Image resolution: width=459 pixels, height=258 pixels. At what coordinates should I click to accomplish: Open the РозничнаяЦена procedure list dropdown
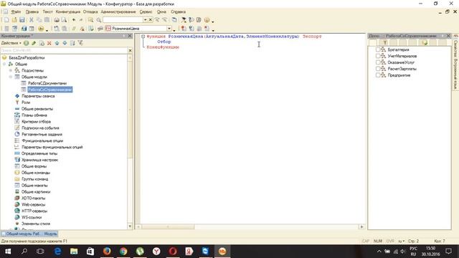click(x=169, y=29)
